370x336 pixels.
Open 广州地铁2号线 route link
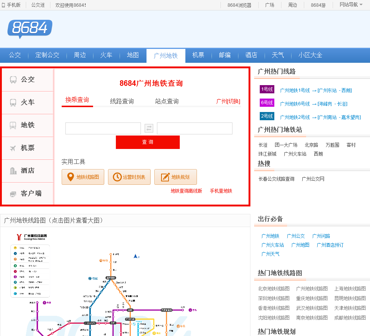[320, 118]
